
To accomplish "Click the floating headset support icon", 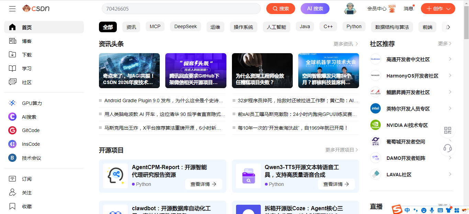I will [x=448, y=148].
